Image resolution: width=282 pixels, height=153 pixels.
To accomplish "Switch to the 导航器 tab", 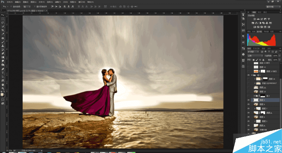I will tap(266, 32).
